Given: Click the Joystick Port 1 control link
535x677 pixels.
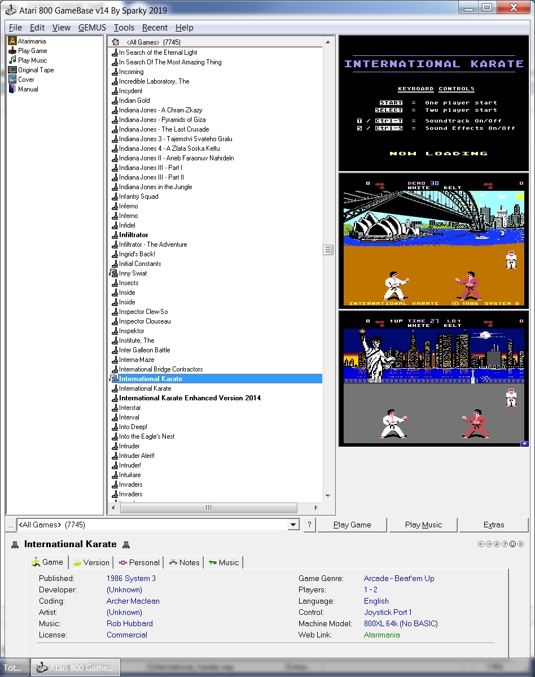Looking at the screenshot, I should (x=388, y=612).
